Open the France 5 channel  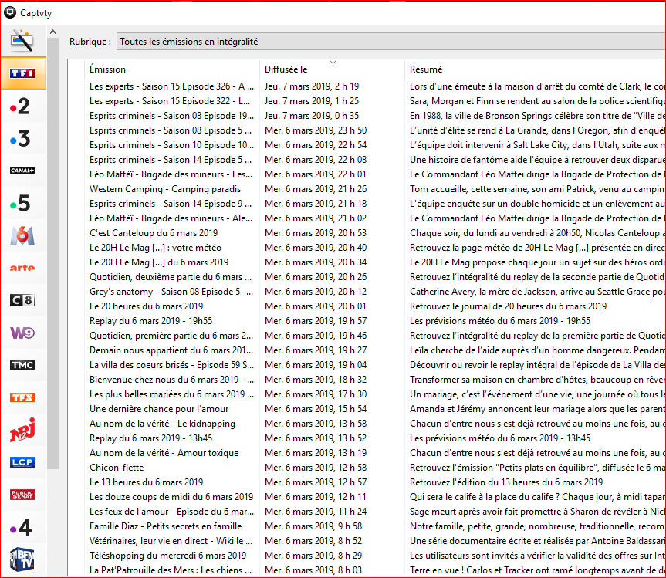click(x=22, y=203)
